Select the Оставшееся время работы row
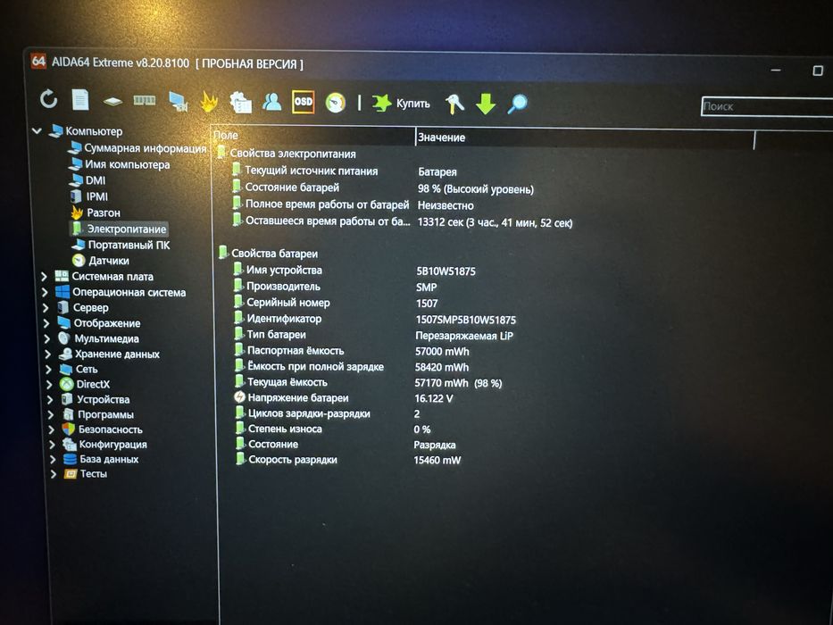This screenshot has width=833, height=625. point(328,221)
